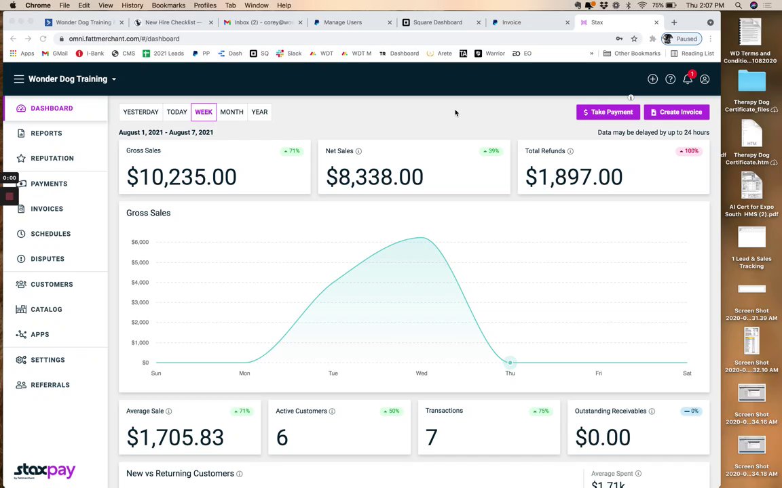782x488 pixels.
Task: Reload the page with refresh icon
Action: [43, 39]
